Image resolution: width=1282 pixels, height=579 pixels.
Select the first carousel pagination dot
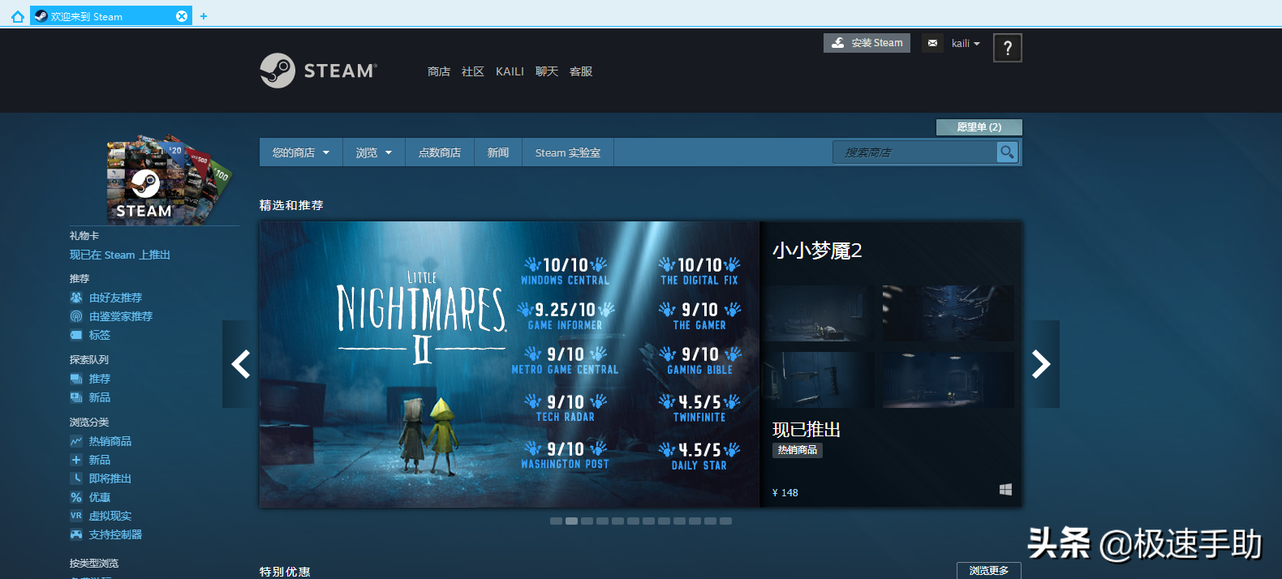tap(556, 521)
